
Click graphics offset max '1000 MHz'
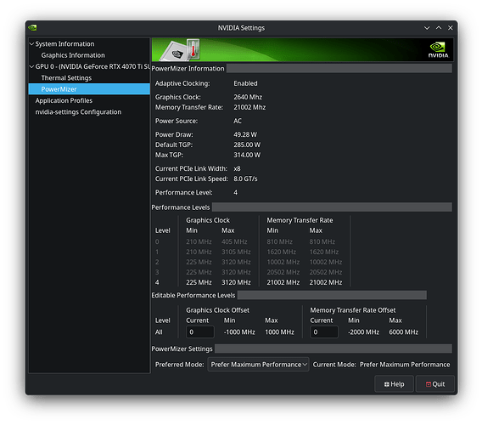pyautogui.click(x=279, y=332)
